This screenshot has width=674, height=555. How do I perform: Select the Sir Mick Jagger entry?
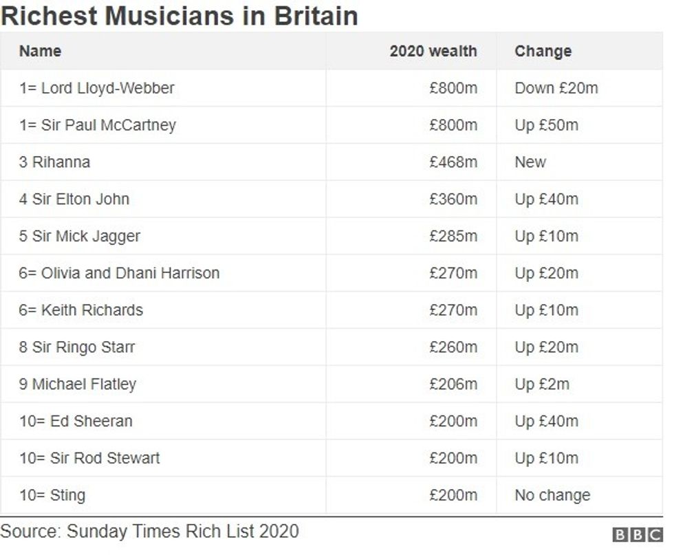(79, 237)
